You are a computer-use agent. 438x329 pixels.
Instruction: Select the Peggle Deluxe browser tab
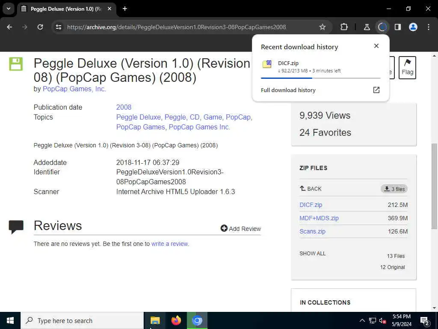tap(67, 9)
